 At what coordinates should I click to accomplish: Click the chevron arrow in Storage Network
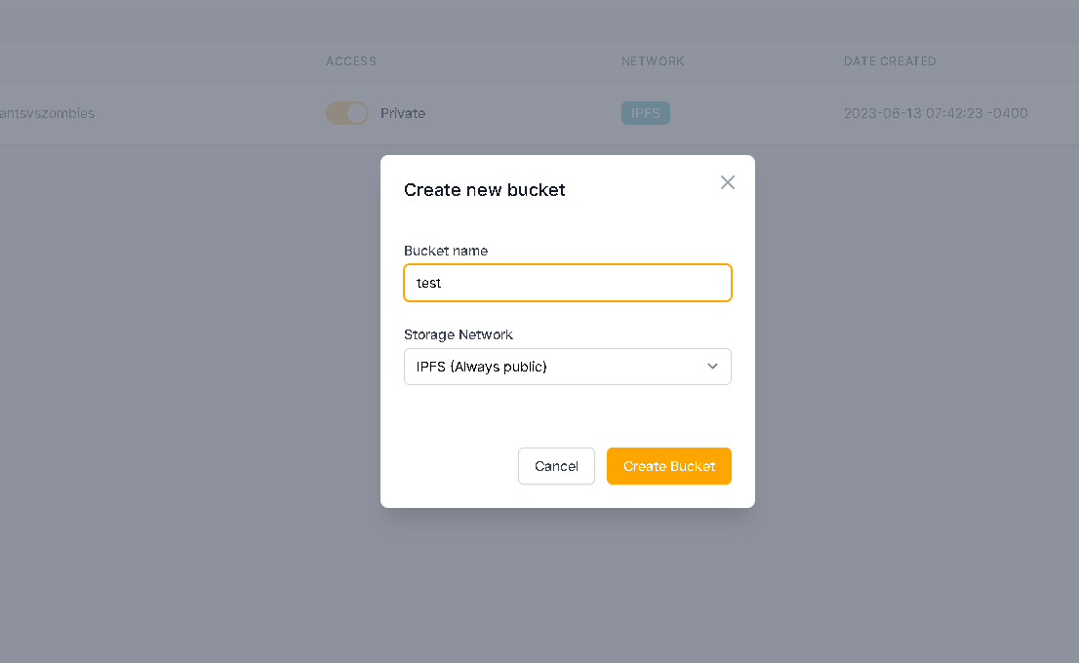pyautogui.click(x=712, y=367)
